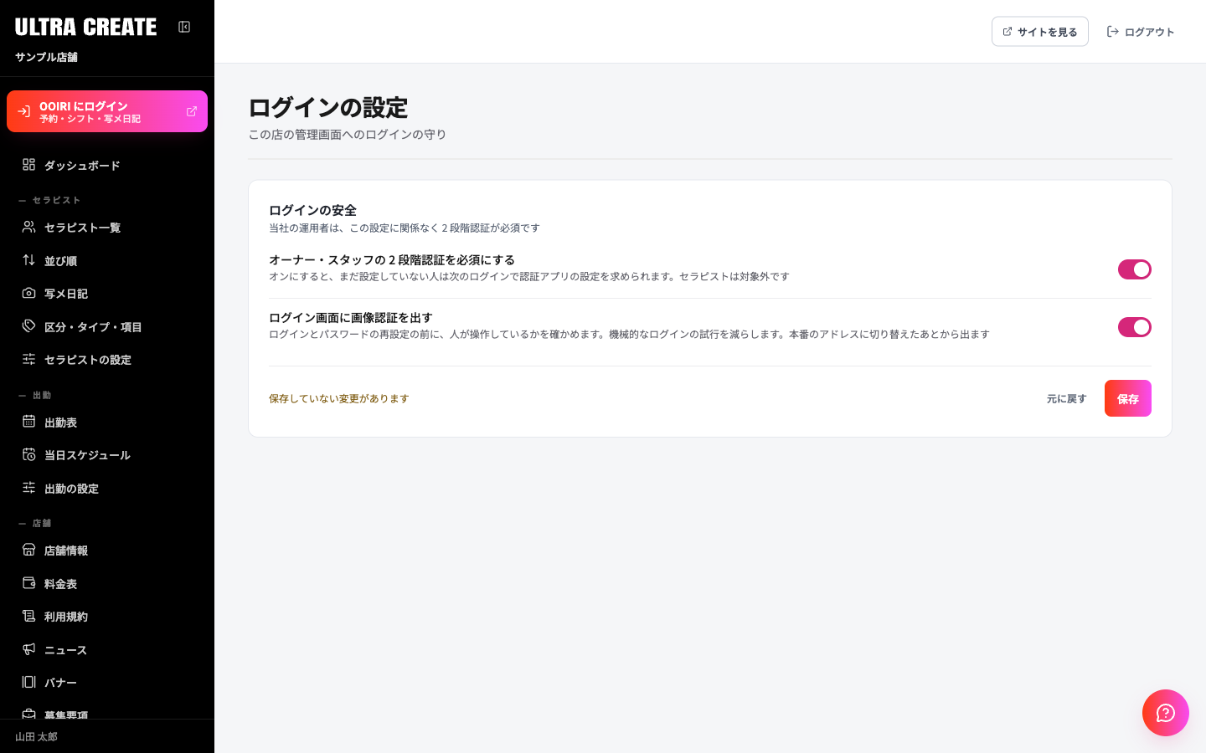Click the 利用規約 scroll icon

click(x=28, y=616)
